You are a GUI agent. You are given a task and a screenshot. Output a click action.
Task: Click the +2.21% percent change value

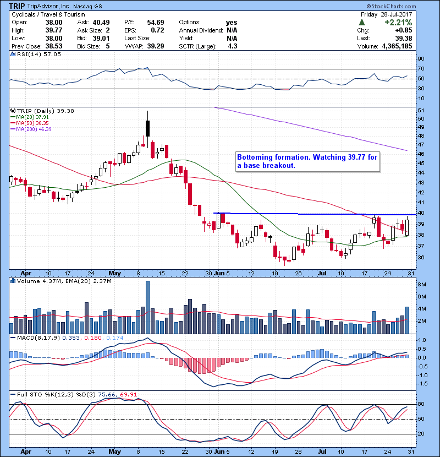(398, 23)
